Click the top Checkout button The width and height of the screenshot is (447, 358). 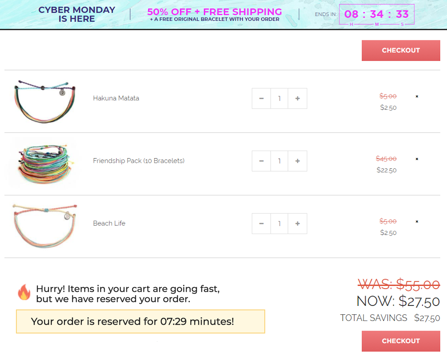[x=401, y=51]
